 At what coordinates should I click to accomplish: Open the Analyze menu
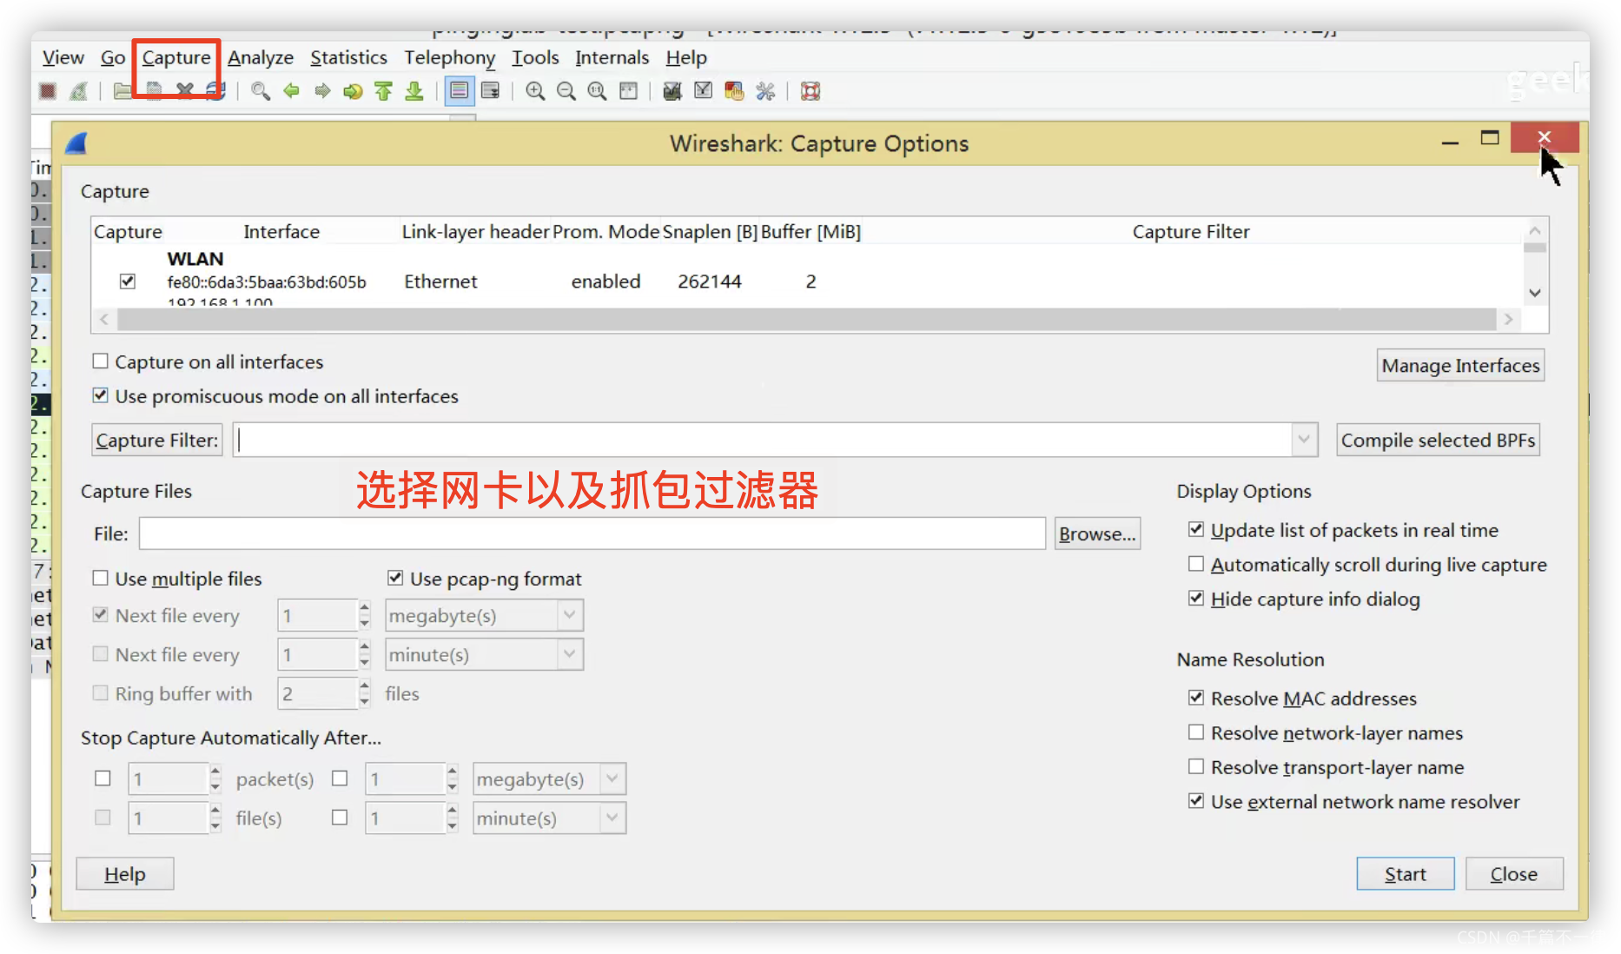coord(261,57)
